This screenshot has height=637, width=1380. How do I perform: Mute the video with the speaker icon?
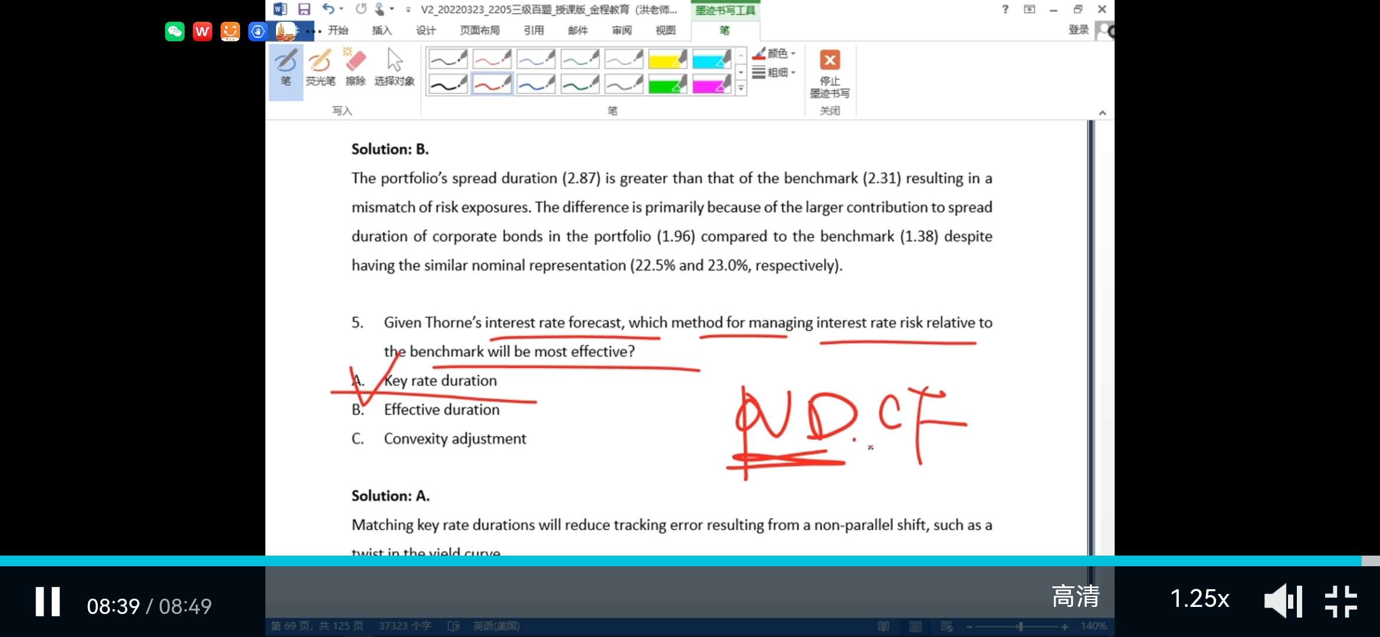(1283, 601)
